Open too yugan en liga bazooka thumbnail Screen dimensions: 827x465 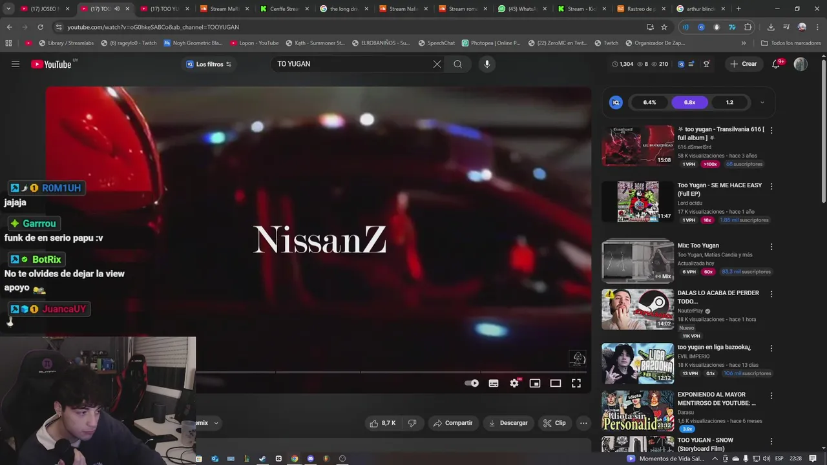638,364
